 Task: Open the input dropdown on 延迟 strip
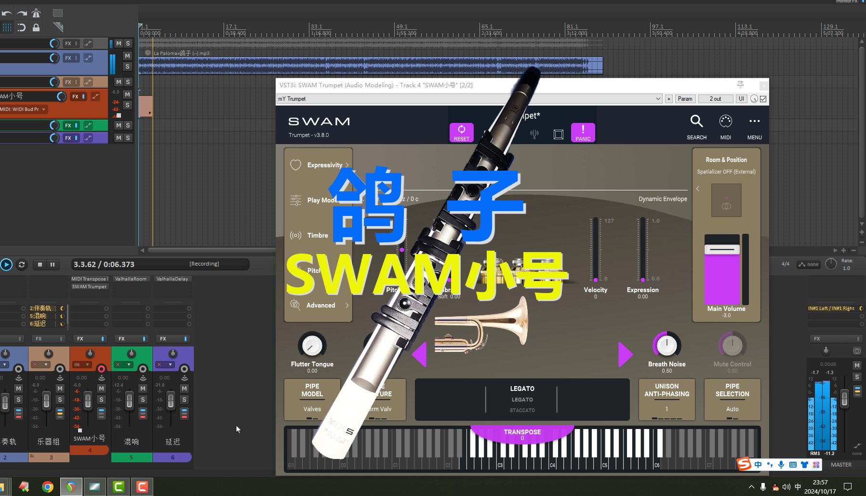164,365
